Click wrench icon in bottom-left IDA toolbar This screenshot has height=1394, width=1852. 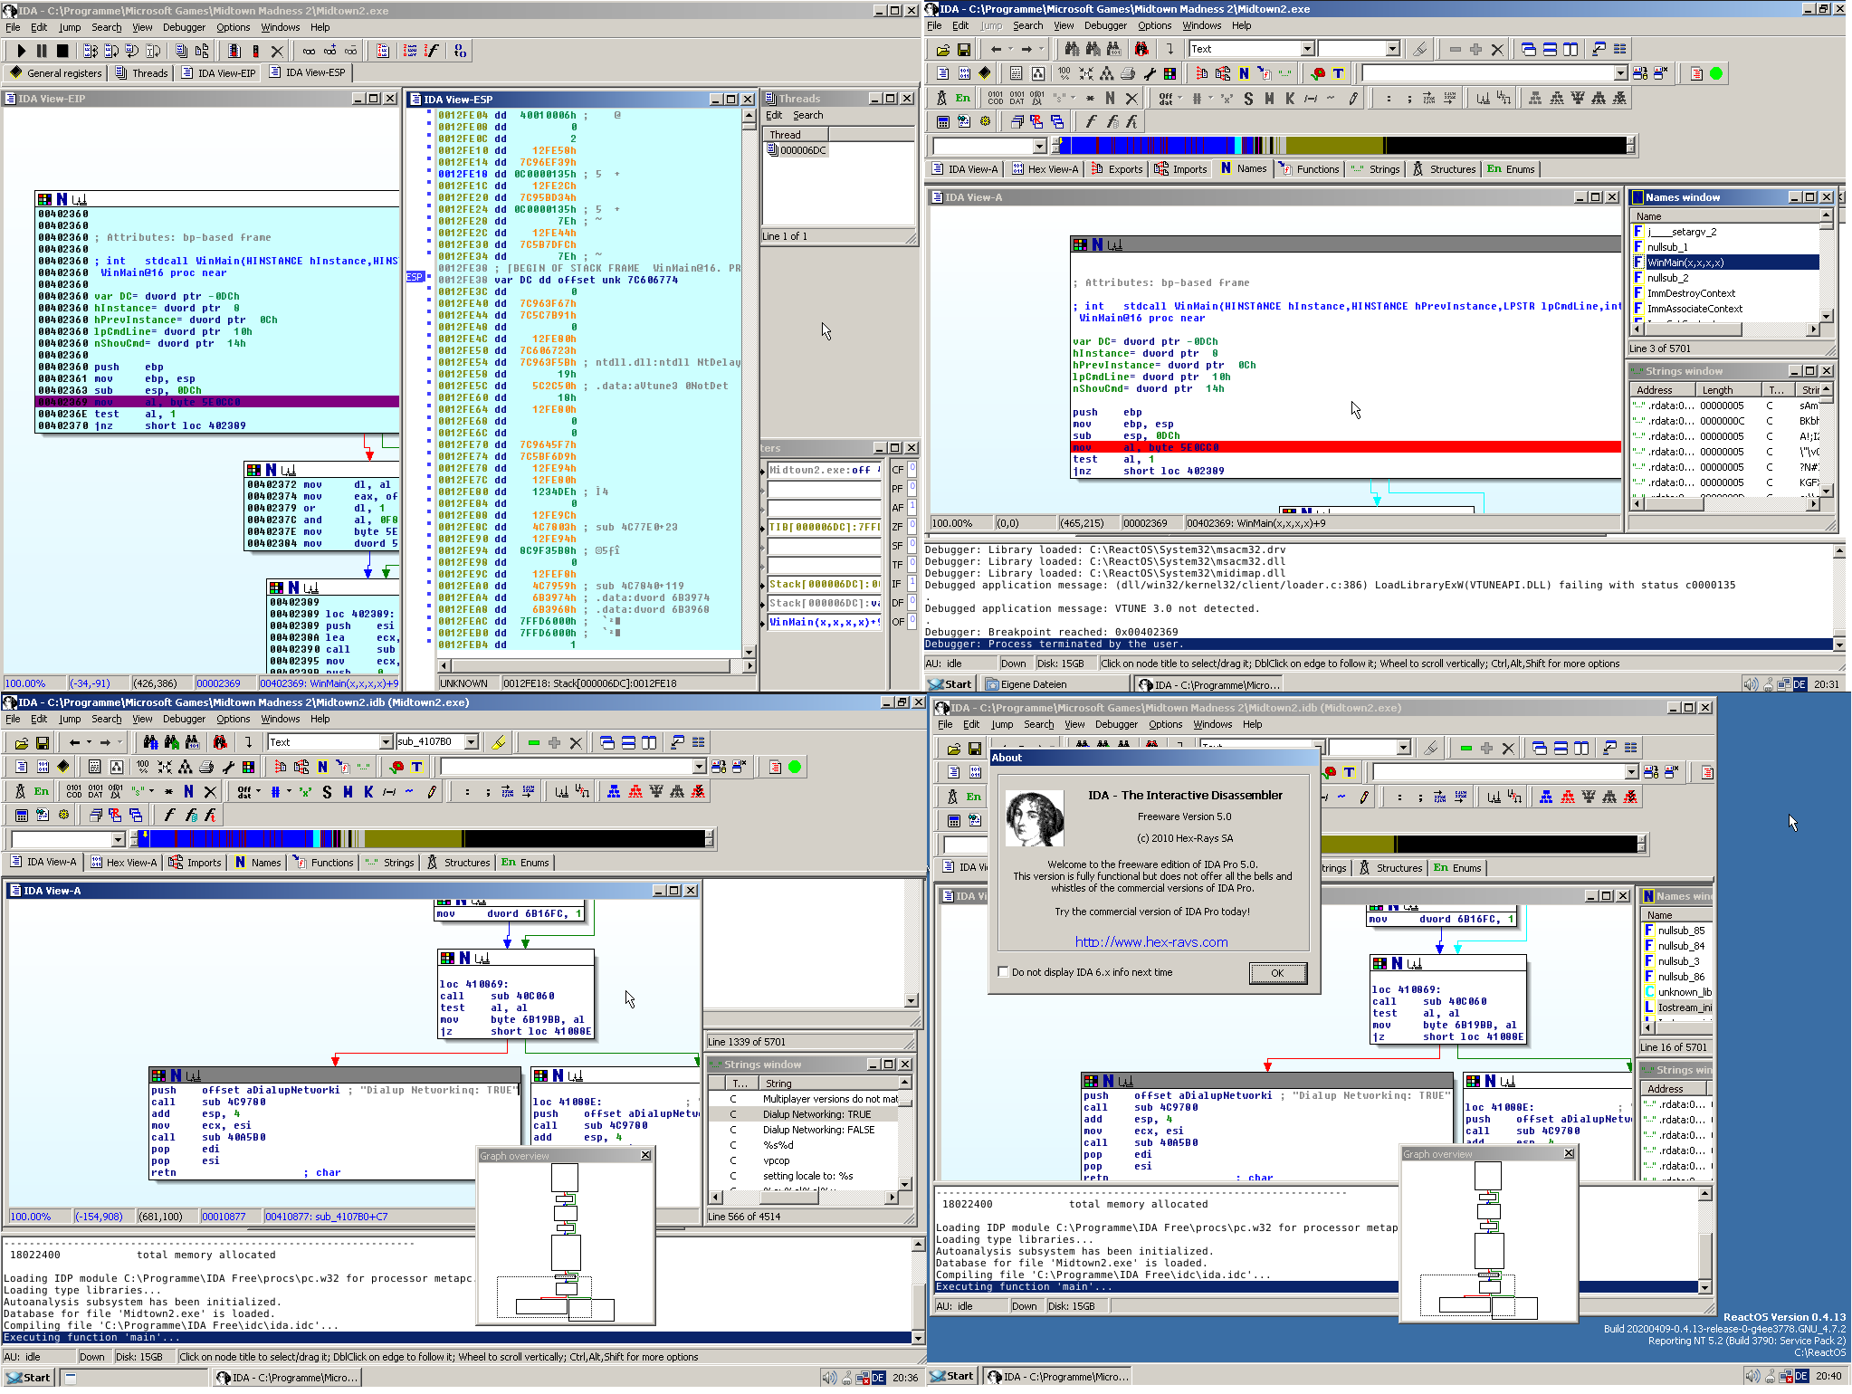coord(227,767)
